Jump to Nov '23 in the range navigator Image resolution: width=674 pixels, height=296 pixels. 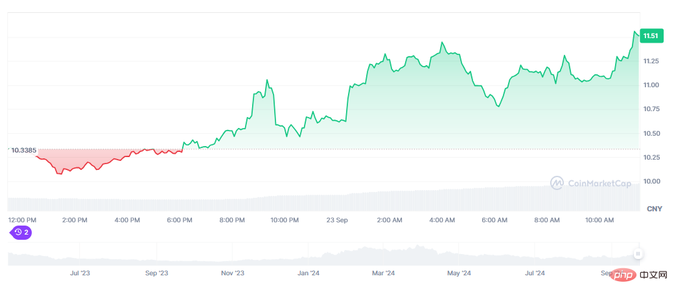point(232,273)
